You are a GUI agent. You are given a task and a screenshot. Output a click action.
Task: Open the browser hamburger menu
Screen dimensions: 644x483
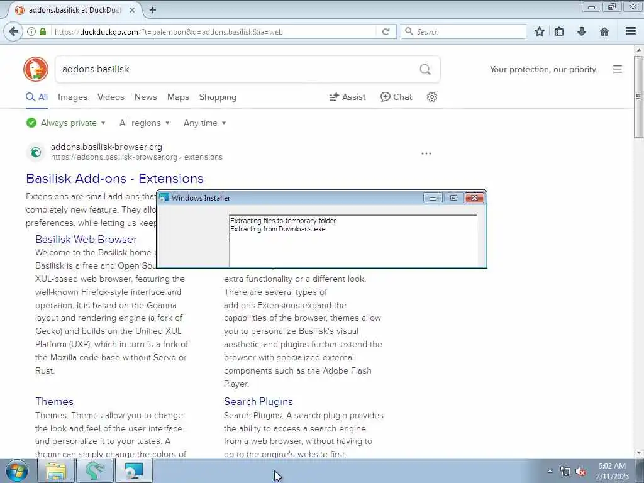coord(631,31)
